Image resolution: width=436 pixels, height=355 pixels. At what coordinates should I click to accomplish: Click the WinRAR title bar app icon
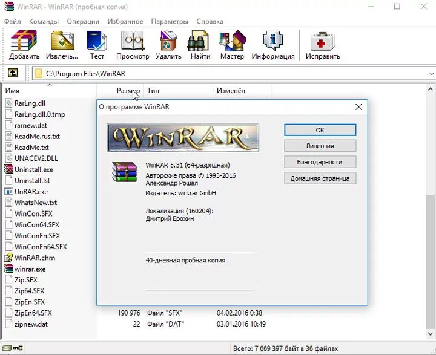(x=9, y=7)
